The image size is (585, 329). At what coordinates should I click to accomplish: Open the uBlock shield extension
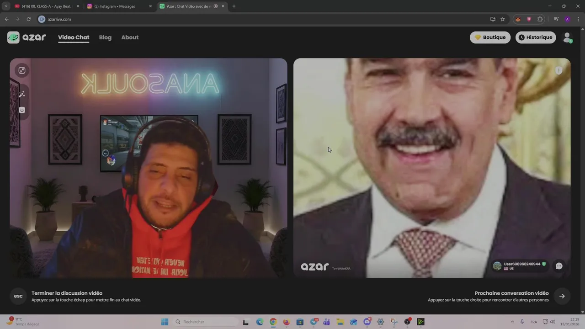(x=529, y=19)
